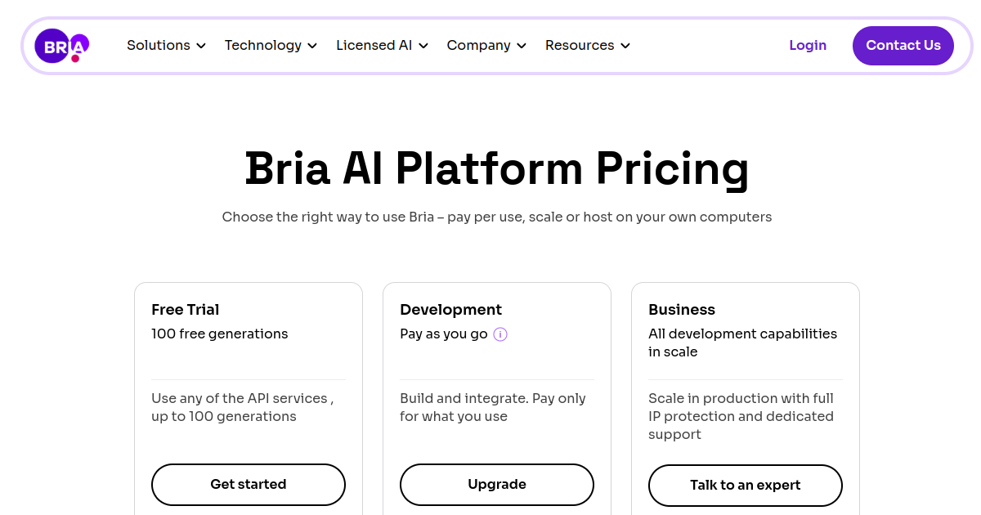The image size is (981, 515).
Task: Select the Development plan heading
Action: 450,310
